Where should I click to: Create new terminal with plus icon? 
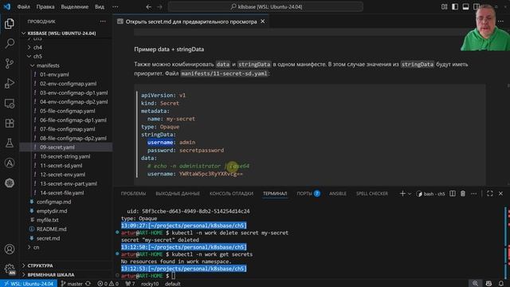coord(402,194)
